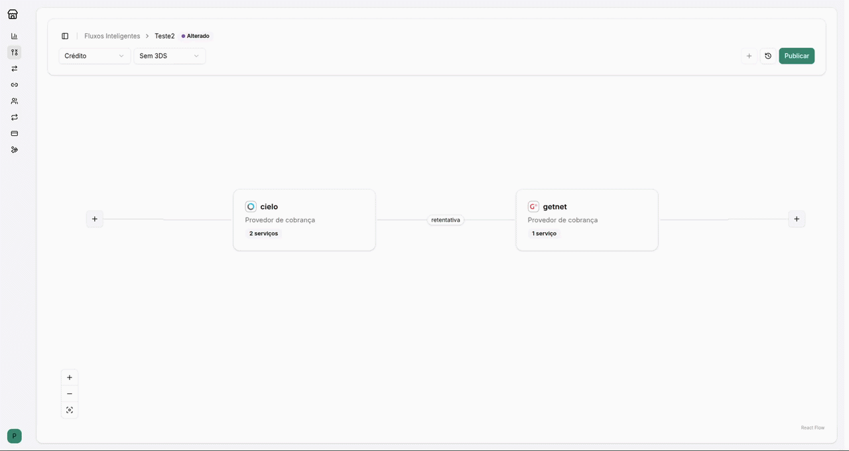
Task: Expand the Sem 3DS dropdown
Action: pos(170,56)
